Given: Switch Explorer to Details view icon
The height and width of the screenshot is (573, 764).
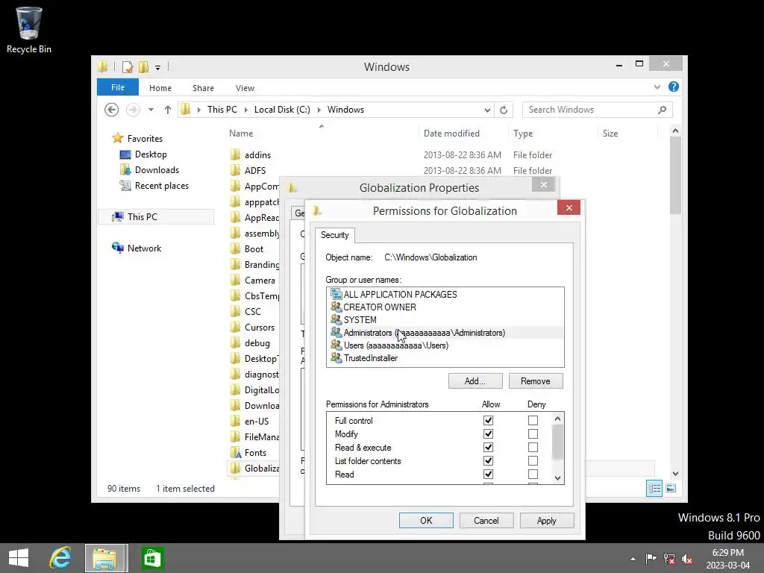Looking at the screenshot, I should coord(654,488).
